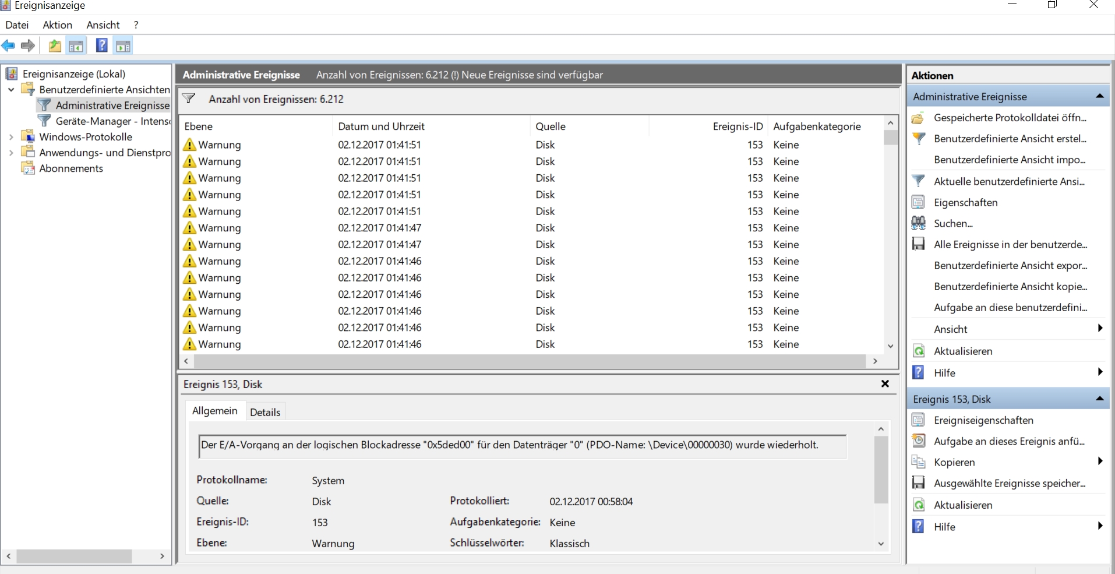Click event list horizontal scrollbar right arrow
Screen dimensions: 1115x574
point(875,361)
